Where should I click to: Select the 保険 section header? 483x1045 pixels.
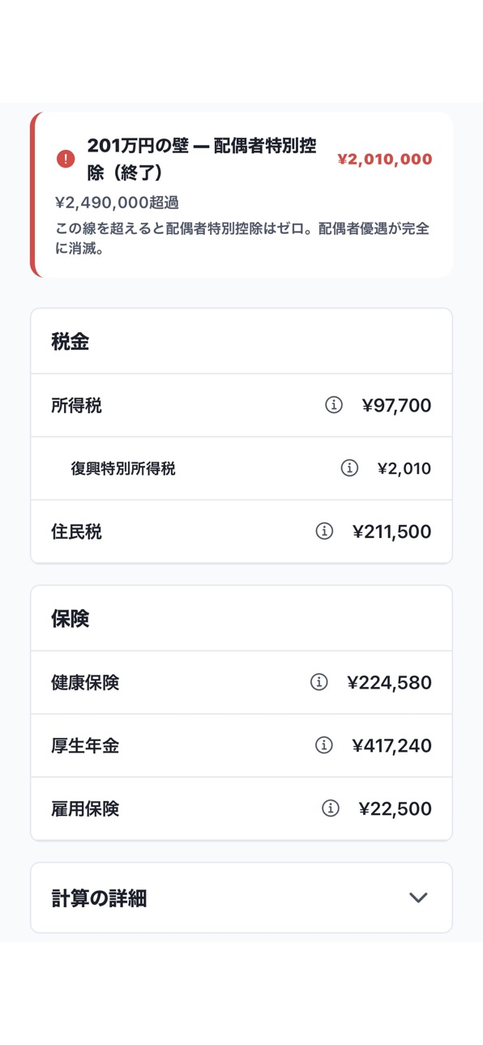coord(70,619)
